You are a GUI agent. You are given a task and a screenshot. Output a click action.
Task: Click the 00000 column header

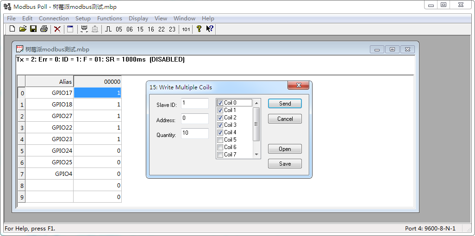coord(98,81)
